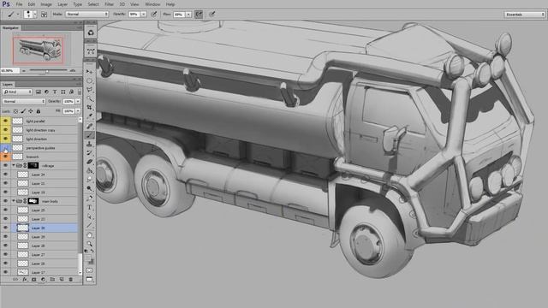Select the History Brush tool
The height and width of the screenshot is (308, 548).
(90, 153)
